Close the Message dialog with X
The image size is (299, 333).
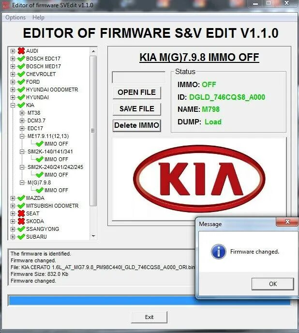click(x=287, y=222)
